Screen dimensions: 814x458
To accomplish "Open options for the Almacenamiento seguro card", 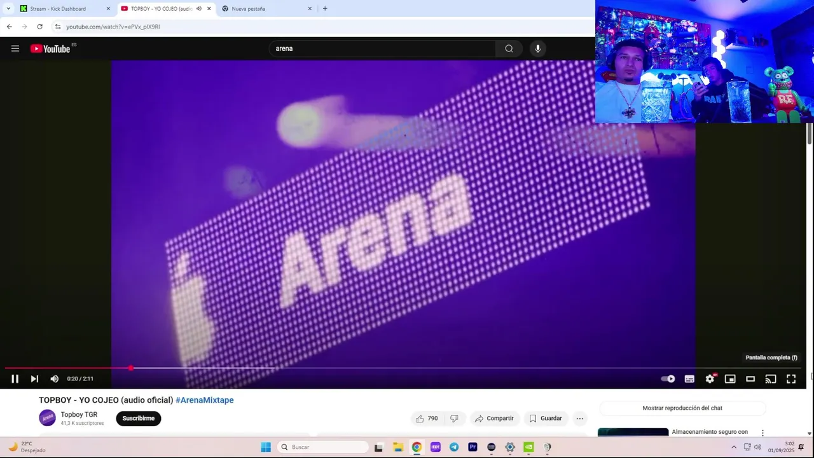I will (762, 433).
